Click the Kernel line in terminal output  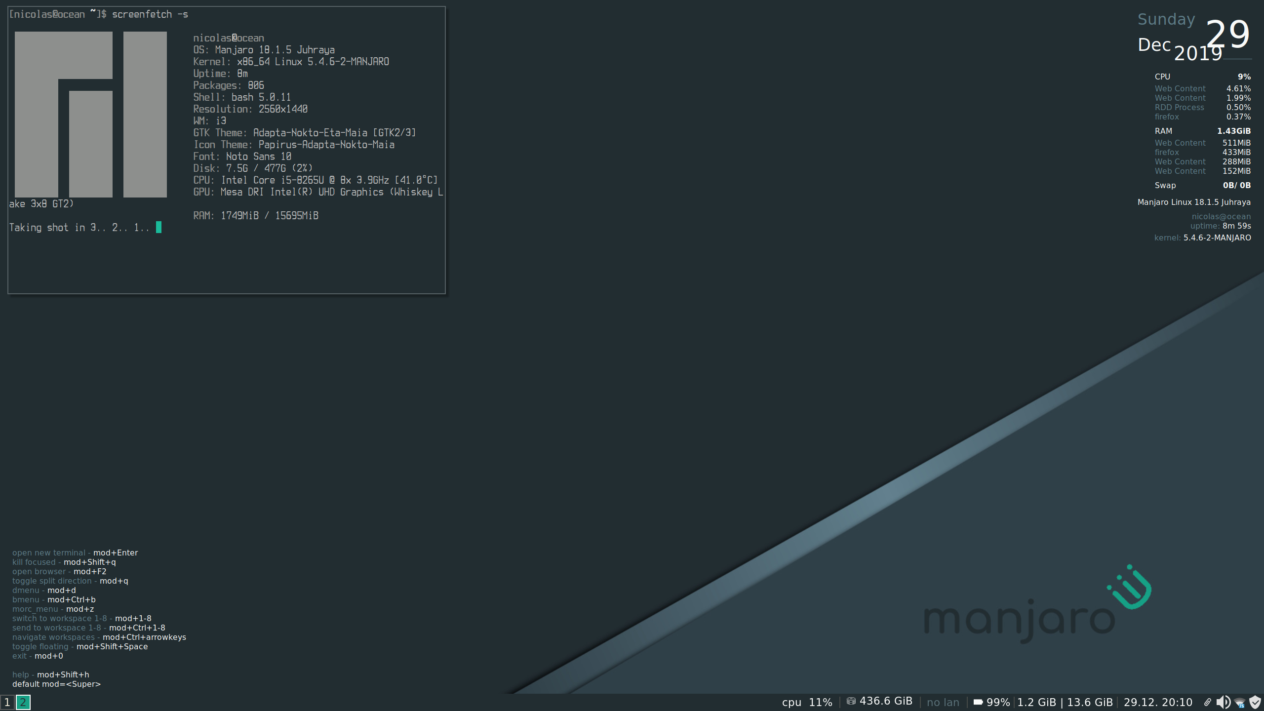tap(291, 62)
